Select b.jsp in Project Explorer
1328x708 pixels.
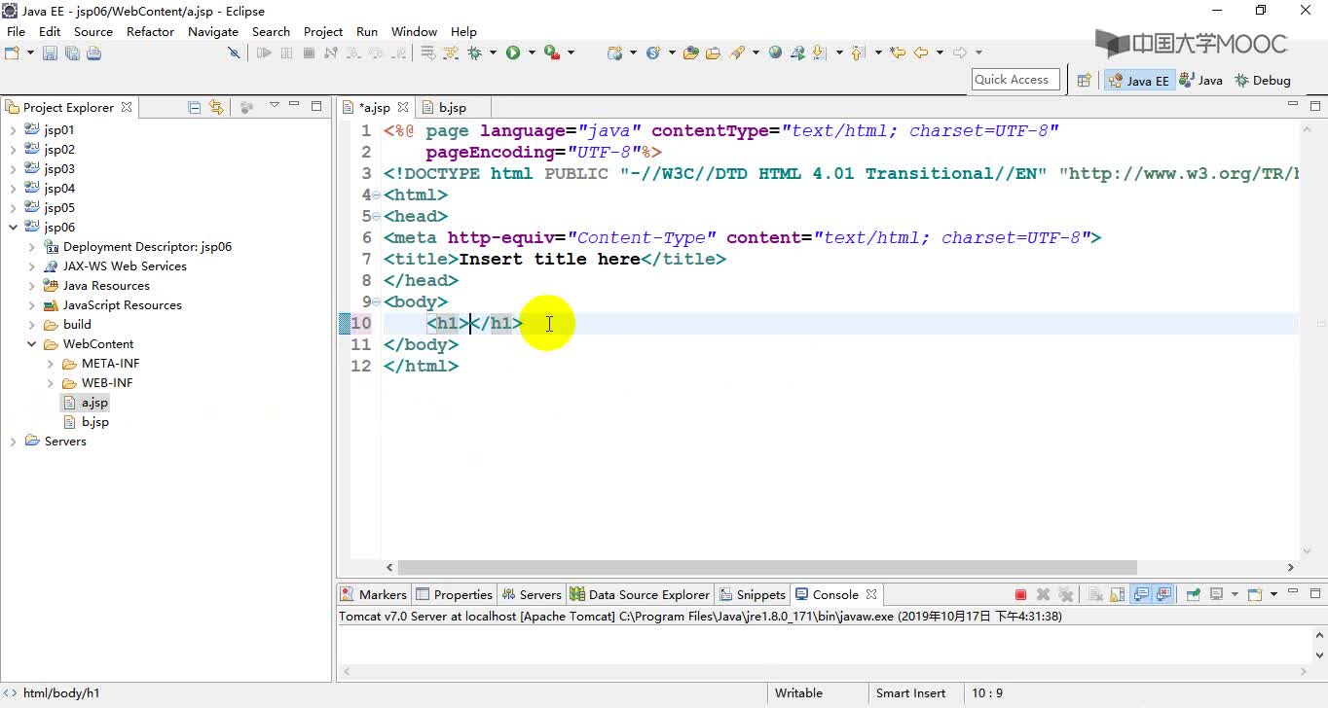click(x=87, y=422)
